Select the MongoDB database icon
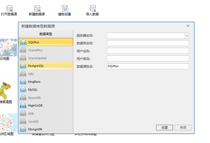The width and height of the screenshot is (210, 143). pos(23,129)
